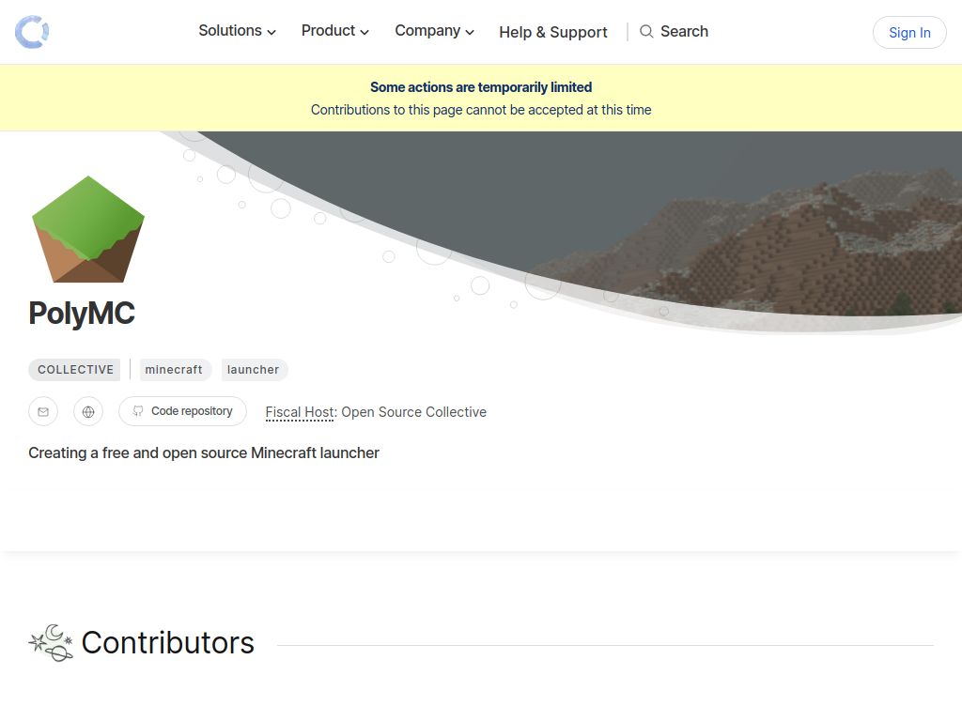Select the minecraft tag

point(174,370)
